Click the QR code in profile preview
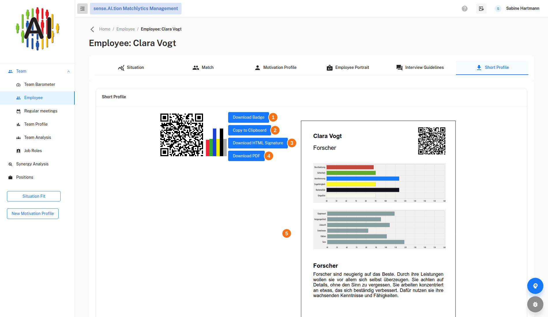Viewport: 548px width, 317px height. pos(432,141)
